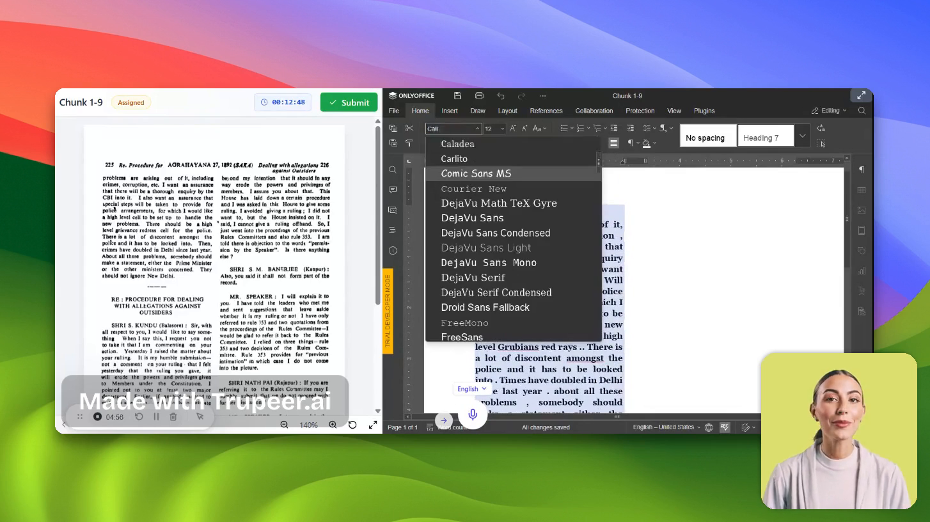This screenshot has width=930, height=522.
Task: Switch to the Insert tab
Action: coord(450,111)
